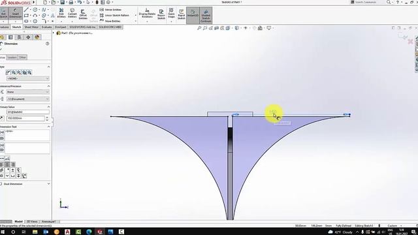Viewport: 418px width, 235px height.
Task: Select the Smart Dimension tool
Action: coord(15,13)
